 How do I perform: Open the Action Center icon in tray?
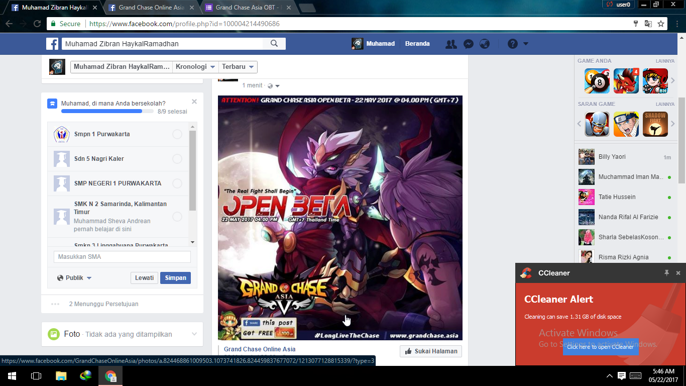point(622,376)
